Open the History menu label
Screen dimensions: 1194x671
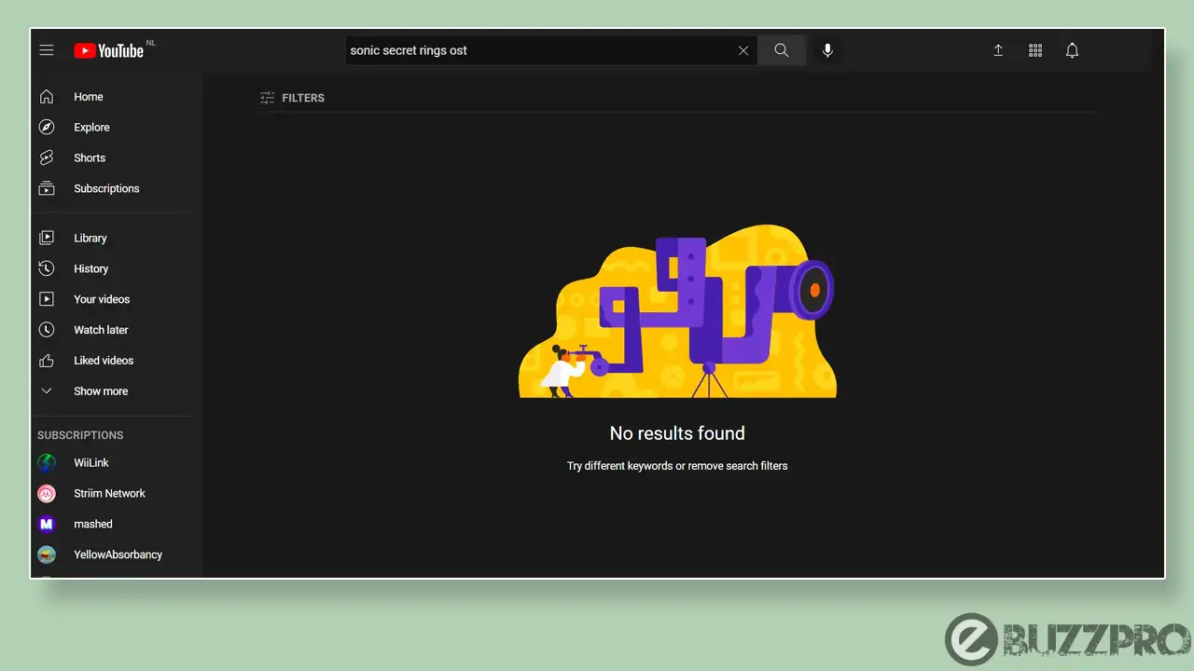point(91,268)
